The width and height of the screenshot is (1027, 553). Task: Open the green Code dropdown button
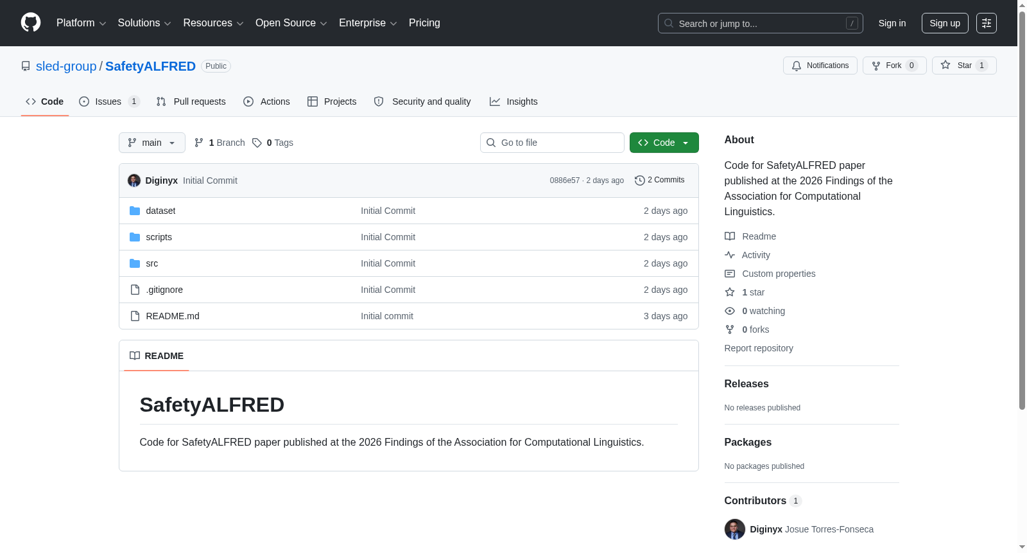(664, 143)
